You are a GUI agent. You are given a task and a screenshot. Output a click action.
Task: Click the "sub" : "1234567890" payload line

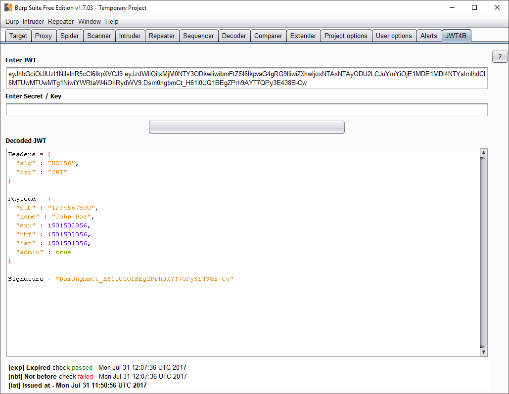tap(57, 208)
